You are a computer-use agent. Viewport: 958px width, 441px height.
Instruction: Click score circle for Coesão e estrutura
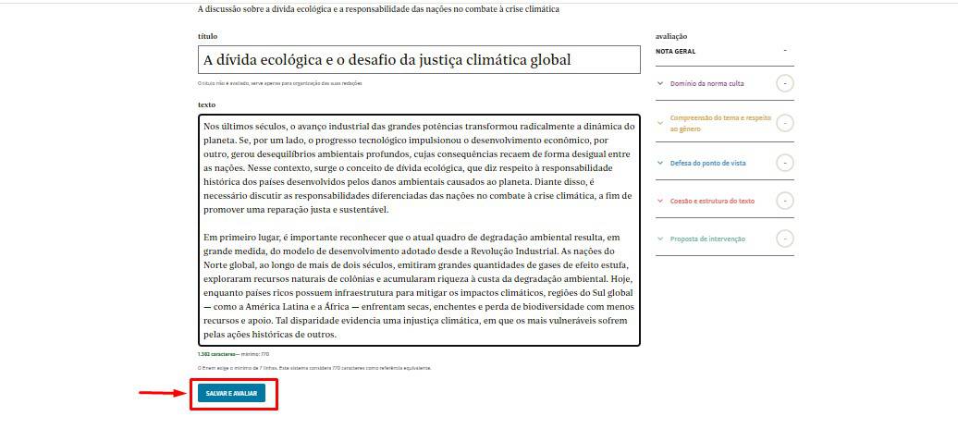[784, 201]
